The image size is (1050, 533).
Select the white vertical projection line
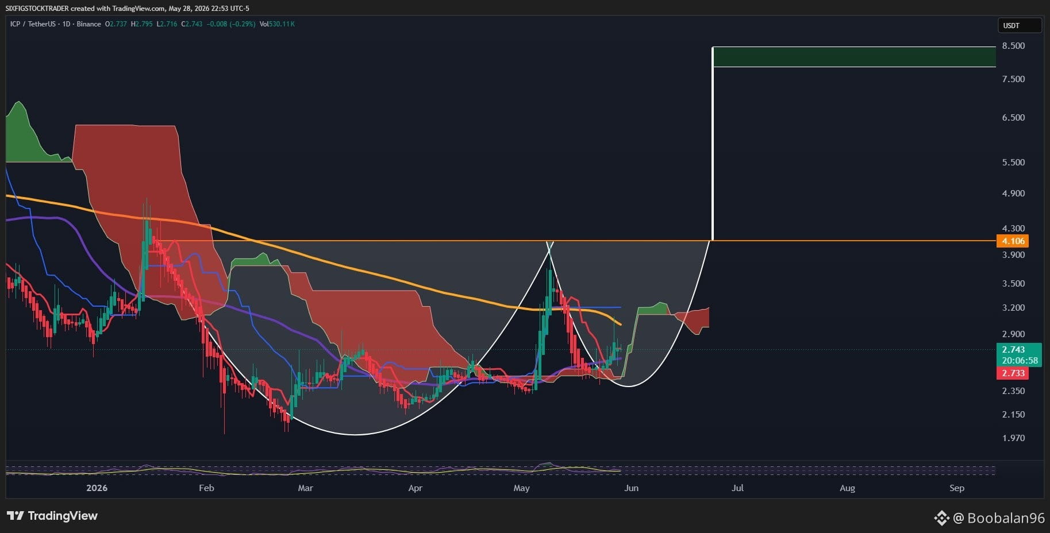click(713, 144)
